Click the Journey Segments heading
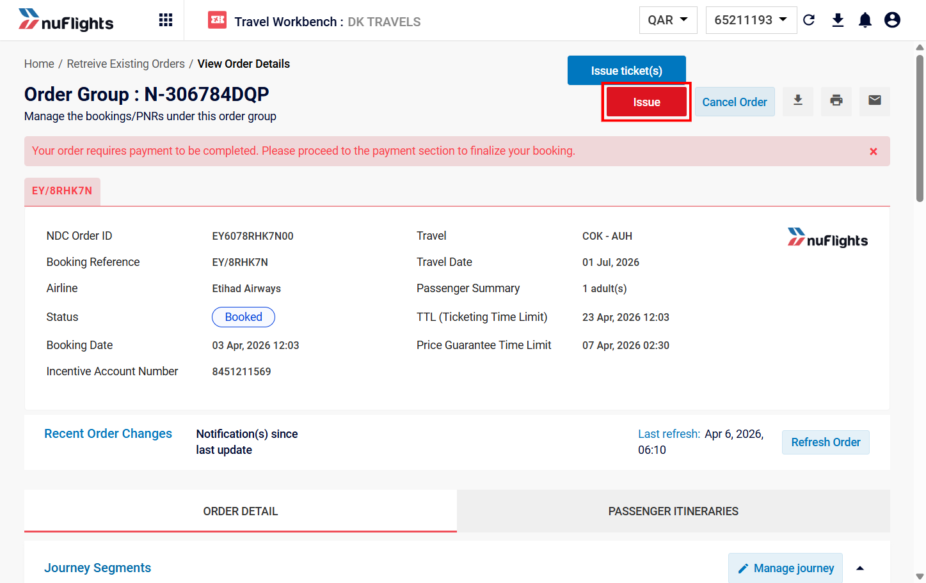 [97, 568]
